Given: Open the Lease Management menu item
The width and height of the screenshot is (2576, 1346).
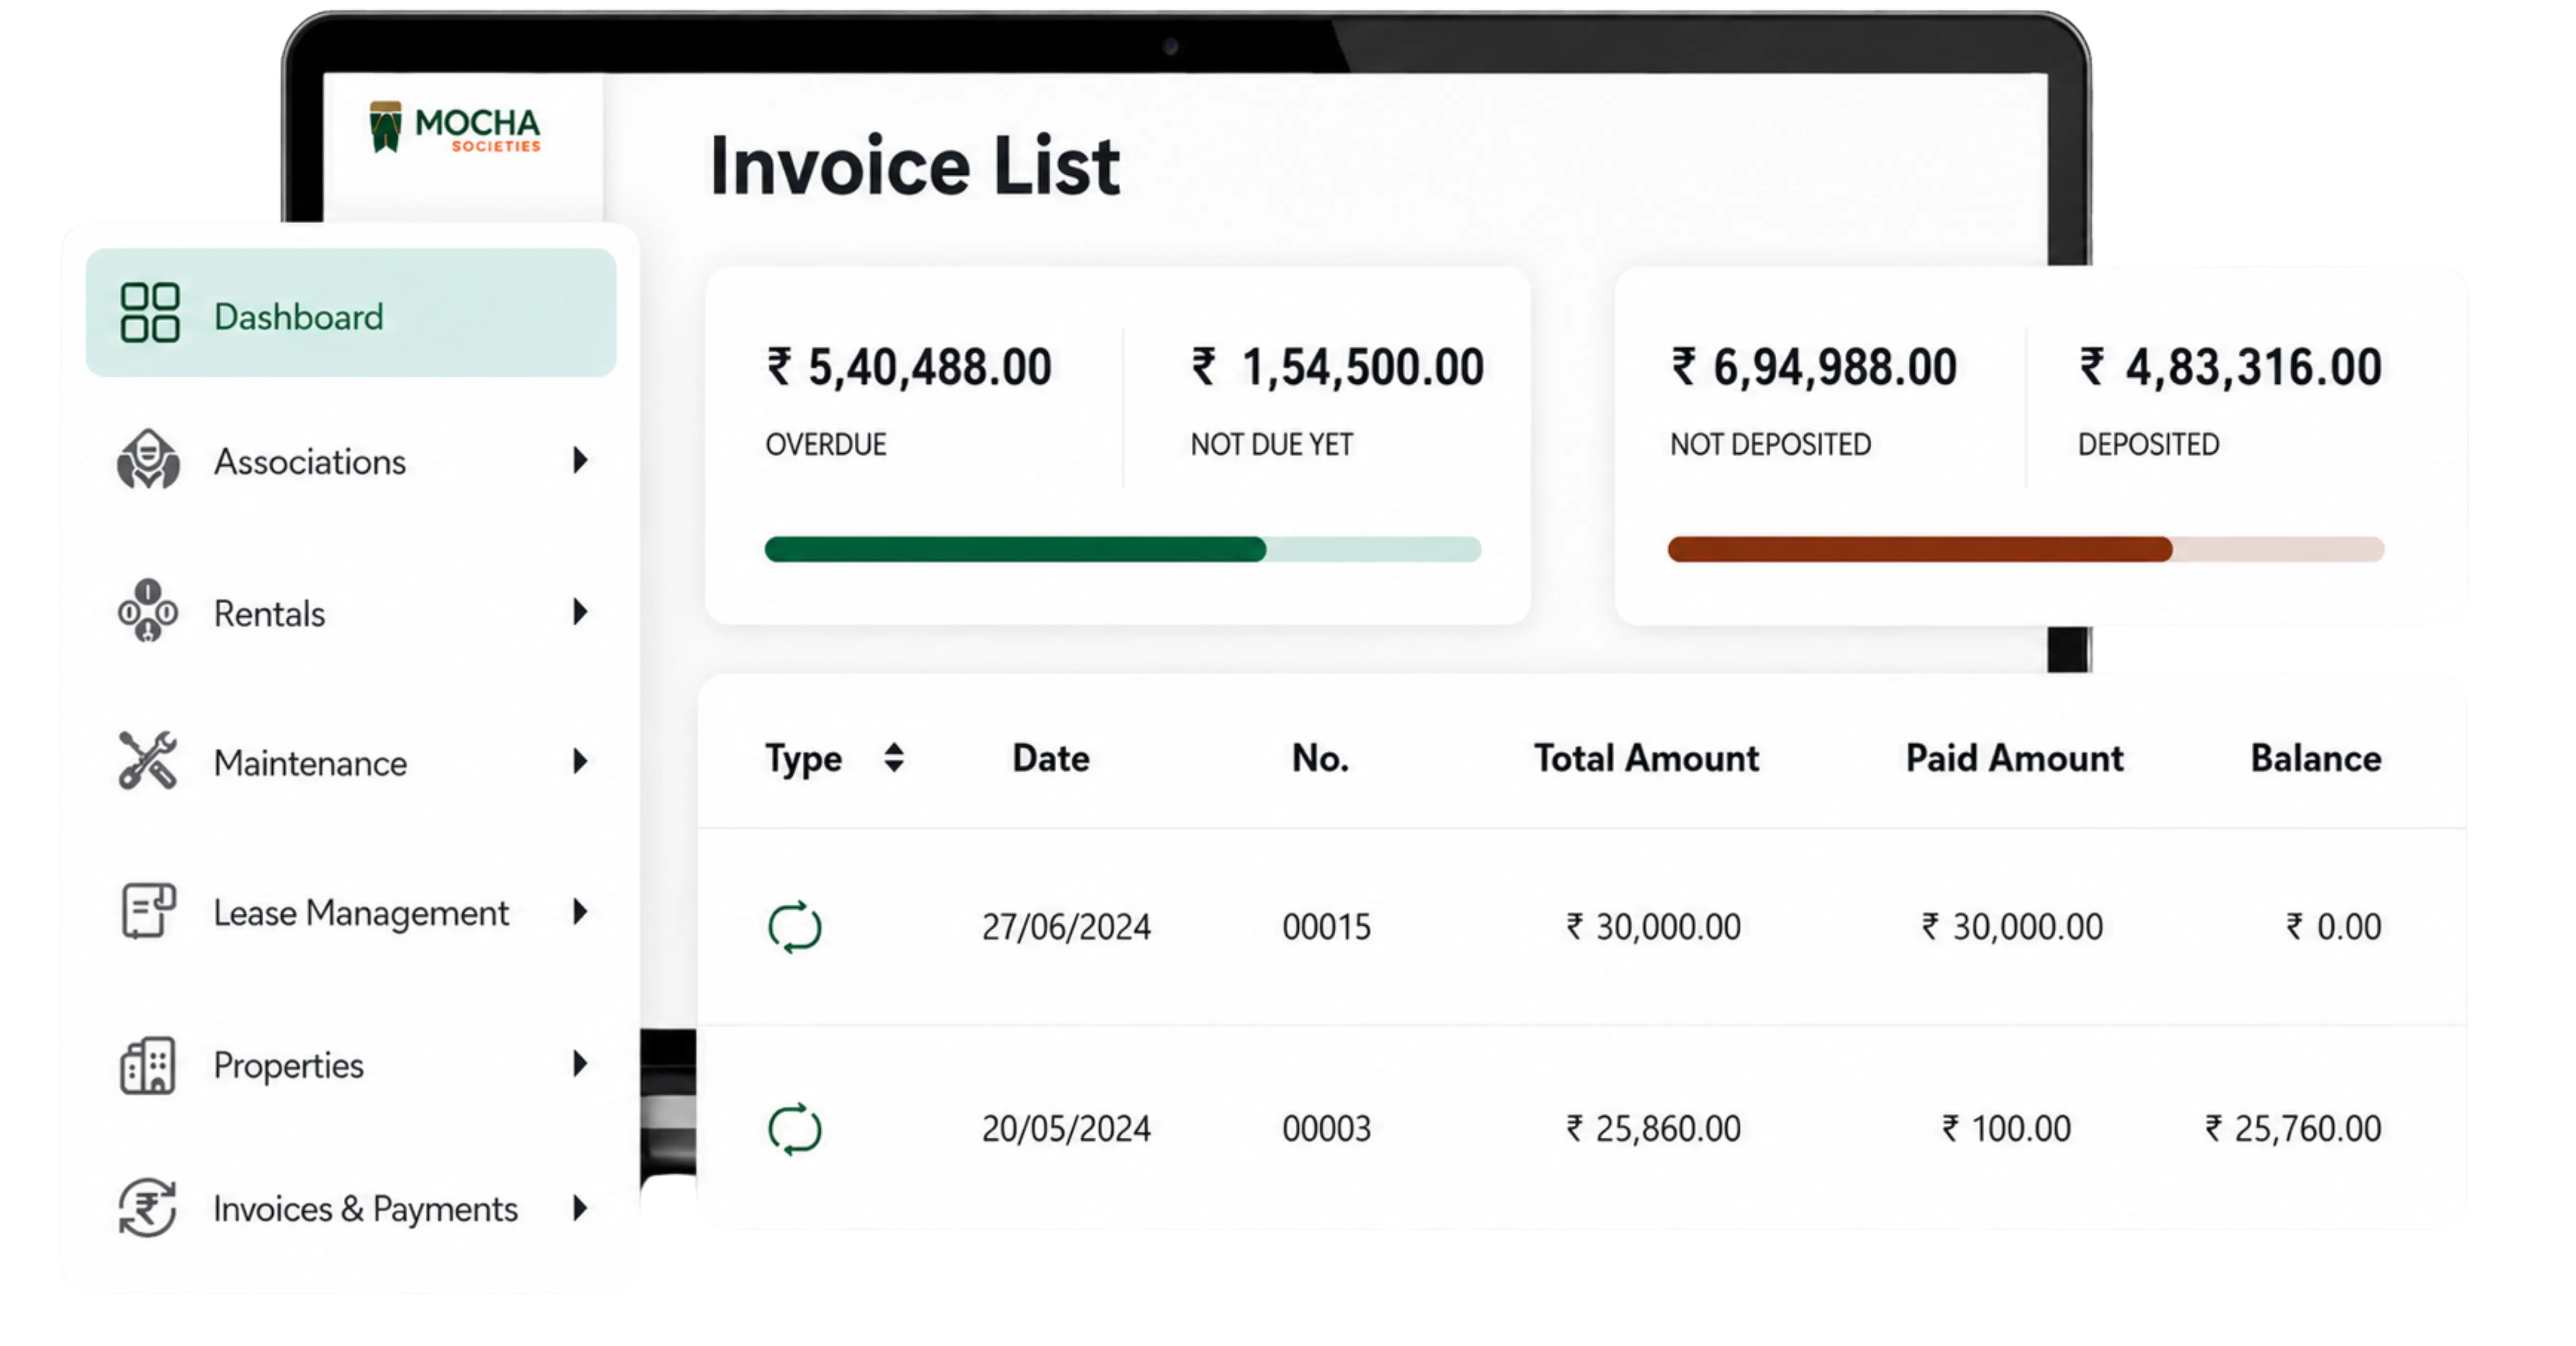Looking at the screenshot, I should 351,911.
